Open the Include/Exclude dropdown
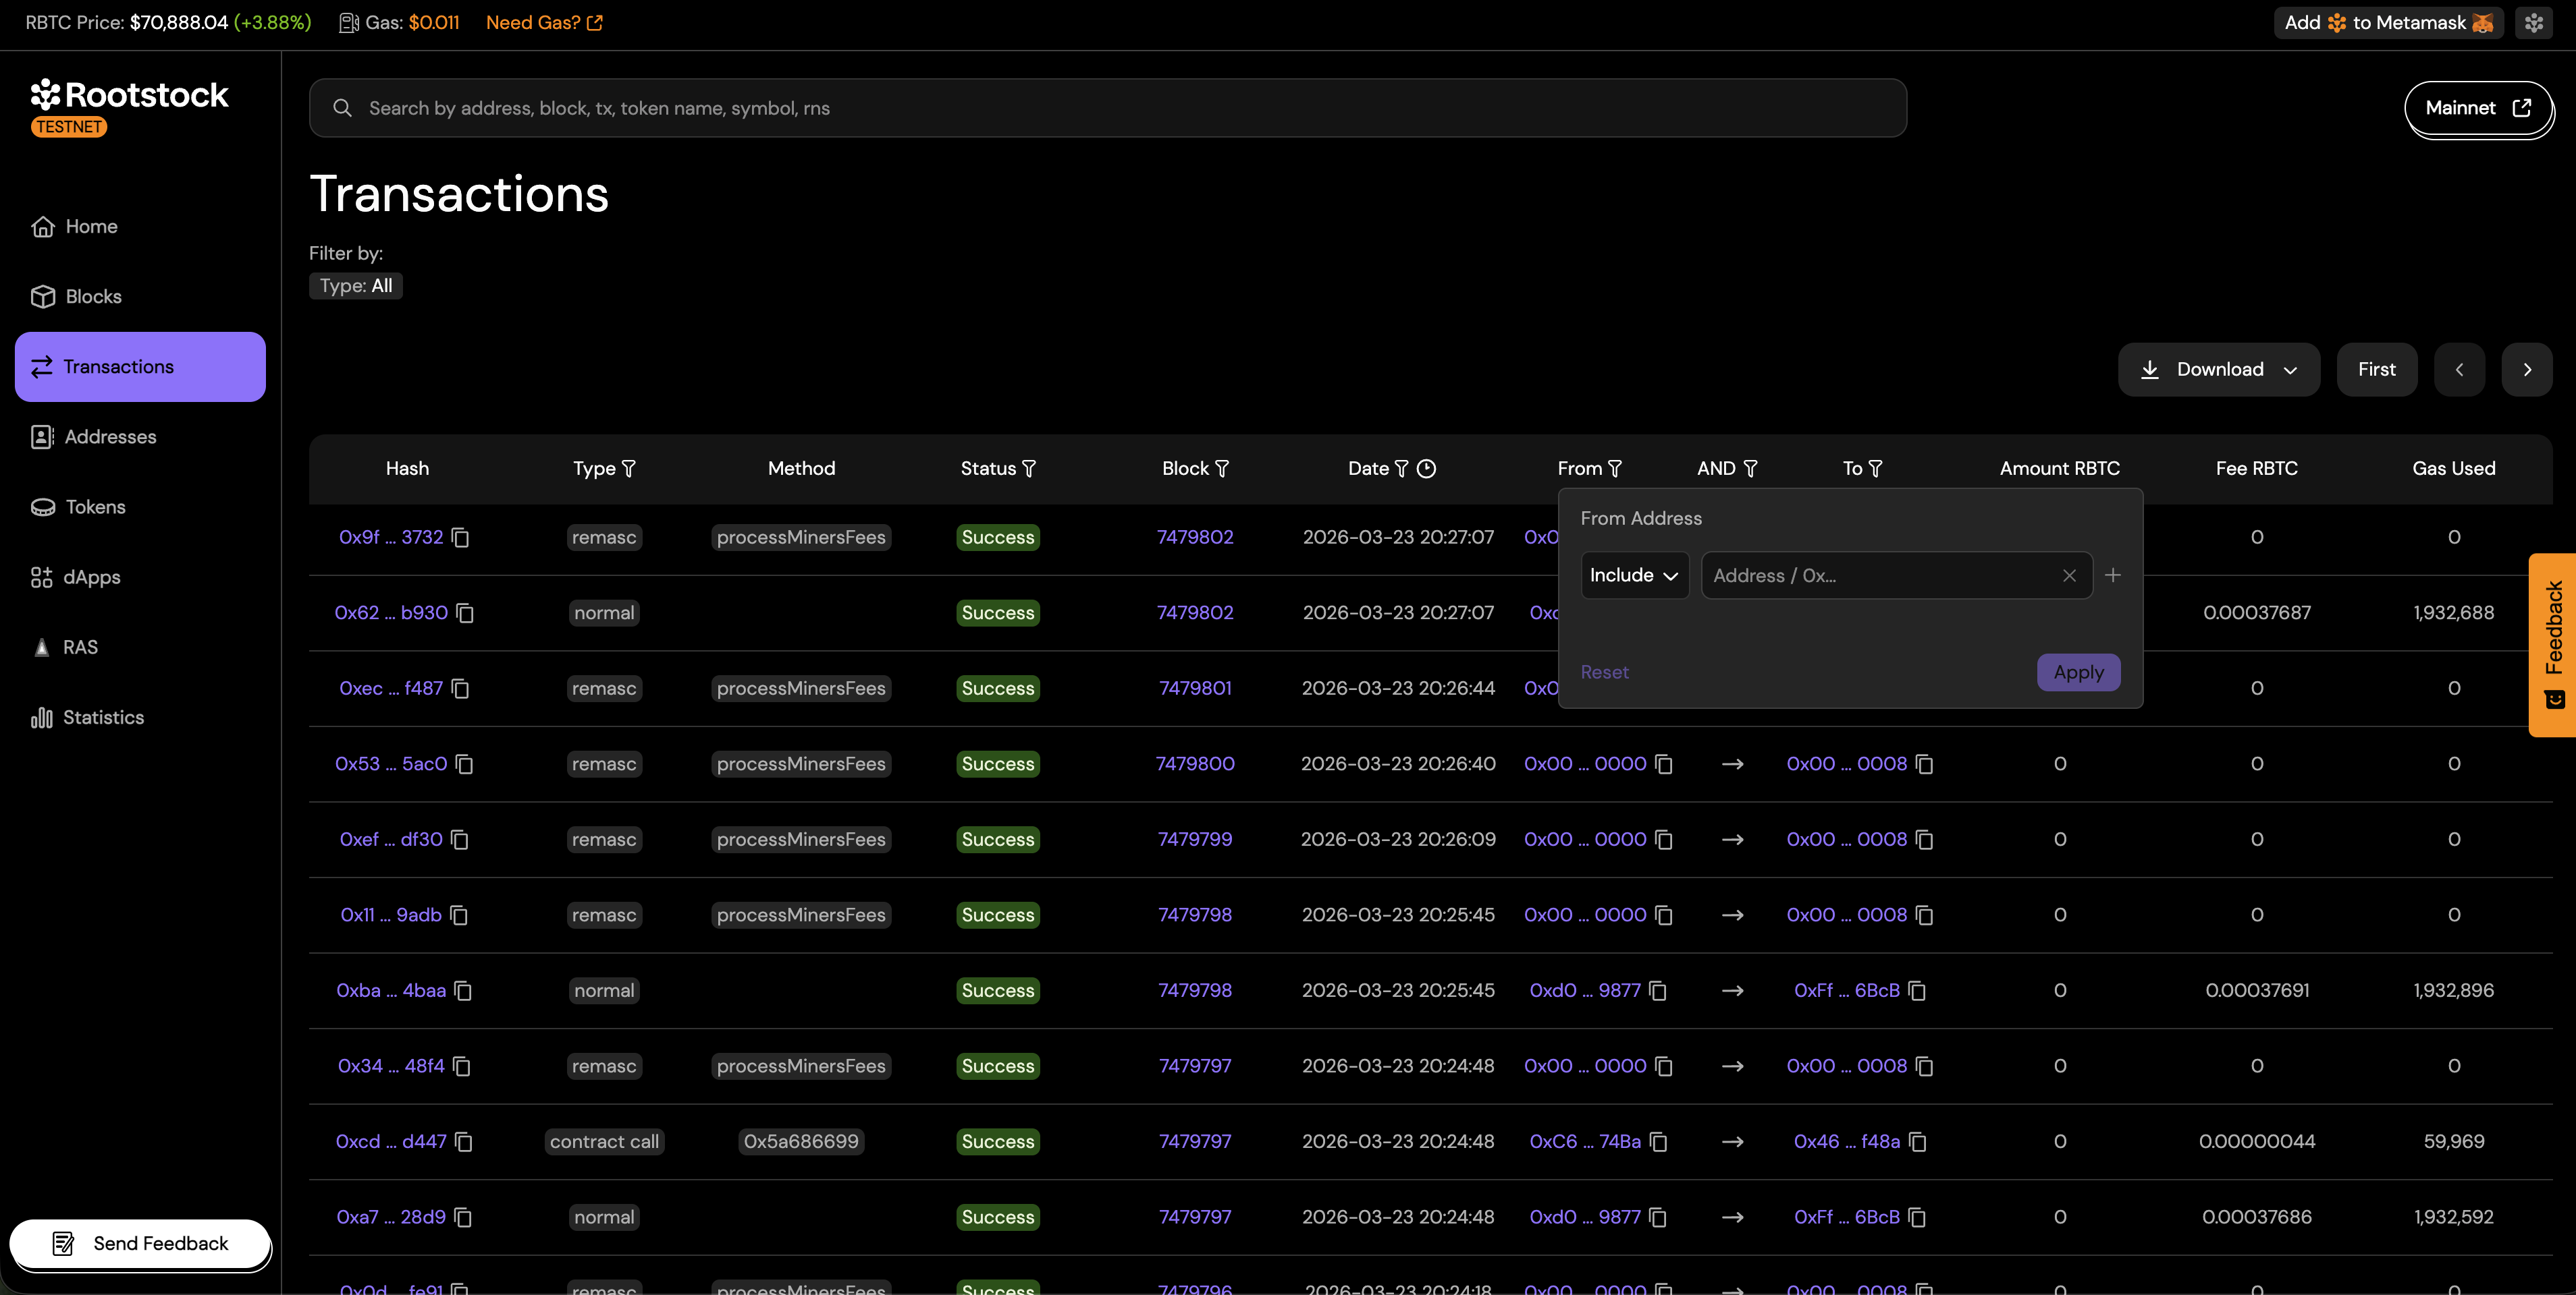 [1634, 575]
